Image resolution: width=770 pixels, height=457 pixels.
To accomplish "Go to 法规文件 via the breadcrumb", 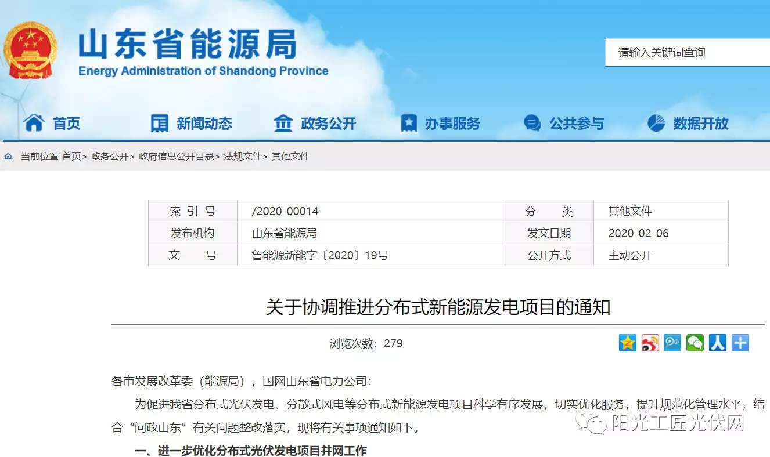I will click(x=243, y=157).
